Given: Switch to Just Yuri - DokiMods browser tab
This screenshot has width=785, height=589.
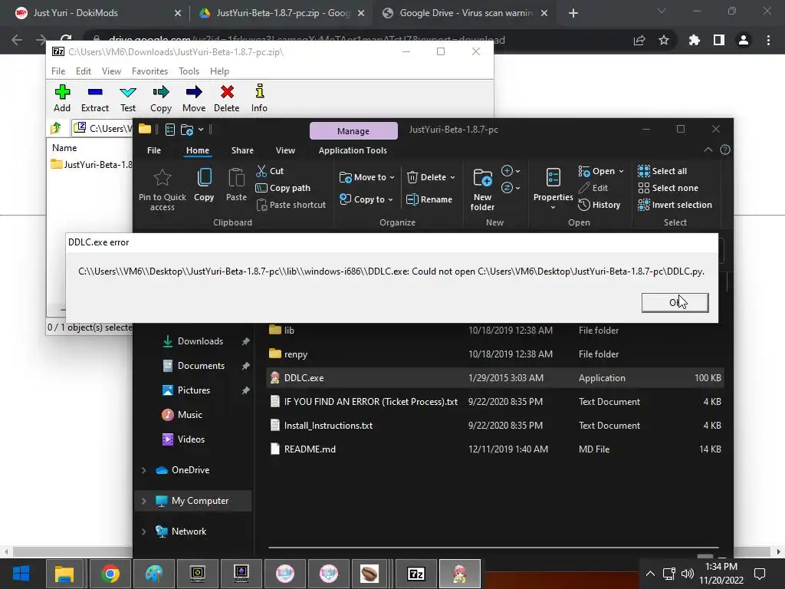Looking at the screenshot, I should point(97,13).
